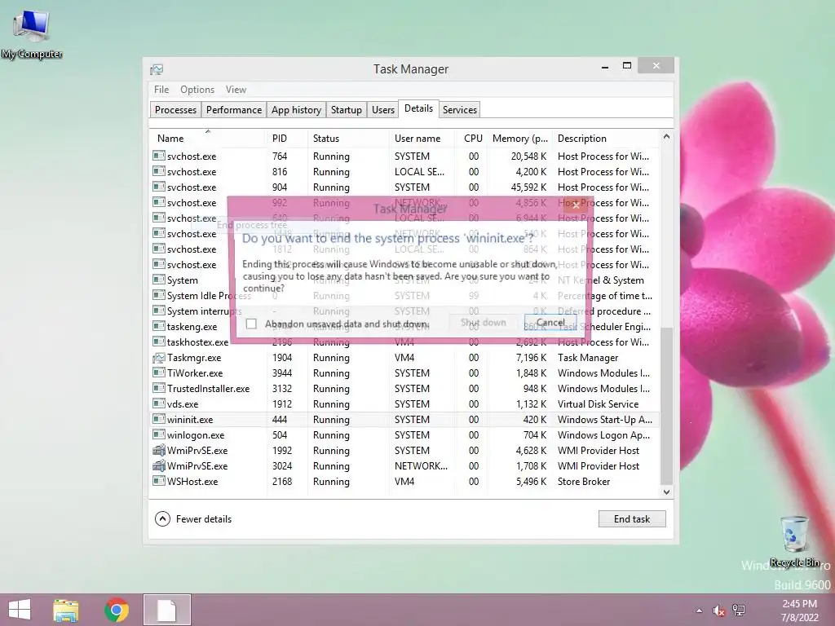Switch to the Startup tab
The height and width of the screenshot is (626, 835).
click(346, 110)
